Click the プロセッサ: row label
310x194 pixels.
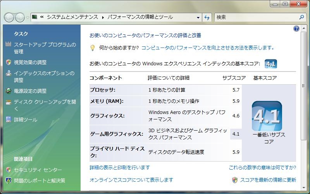[x=103, y=90]
